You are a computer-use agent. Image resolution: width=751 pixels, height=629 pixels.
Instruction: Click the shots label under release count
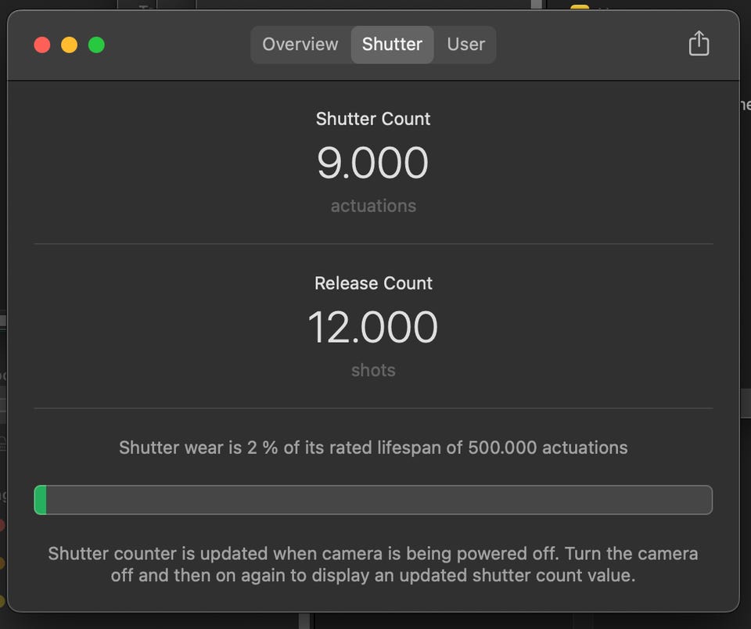373,370
